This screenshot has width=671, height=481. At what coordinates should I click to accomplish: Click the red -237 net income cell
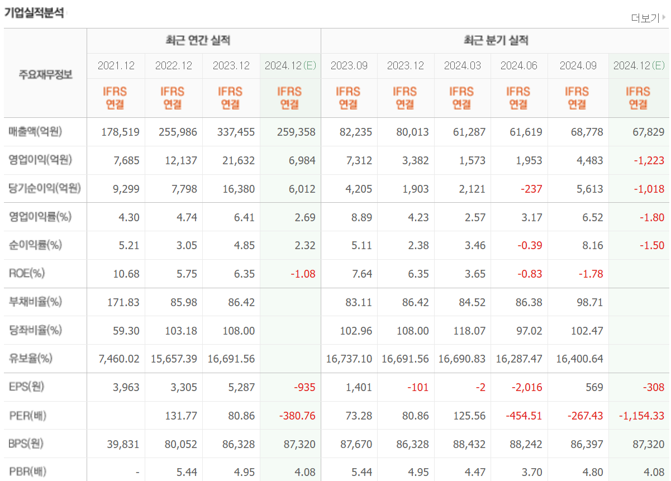pos(531,189)
